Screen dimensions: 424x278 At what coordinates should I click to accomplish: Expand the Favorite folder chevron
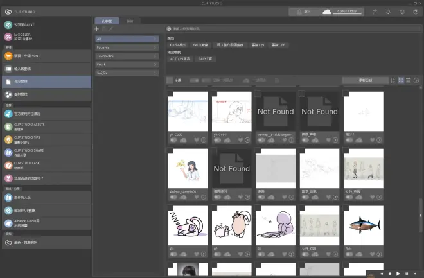[155, 48]
